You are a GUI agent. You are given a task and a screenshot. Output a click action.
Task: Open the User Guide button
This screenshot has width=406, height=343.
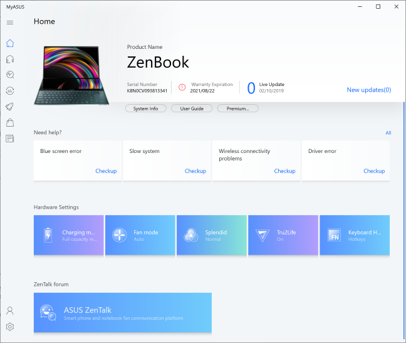click(192, 108)
